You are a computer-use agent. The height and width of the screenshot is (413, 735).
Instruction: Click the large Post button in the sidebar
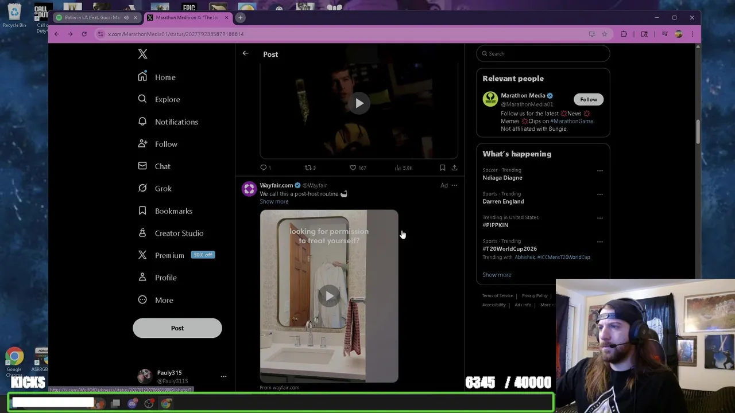click(177, 328)
